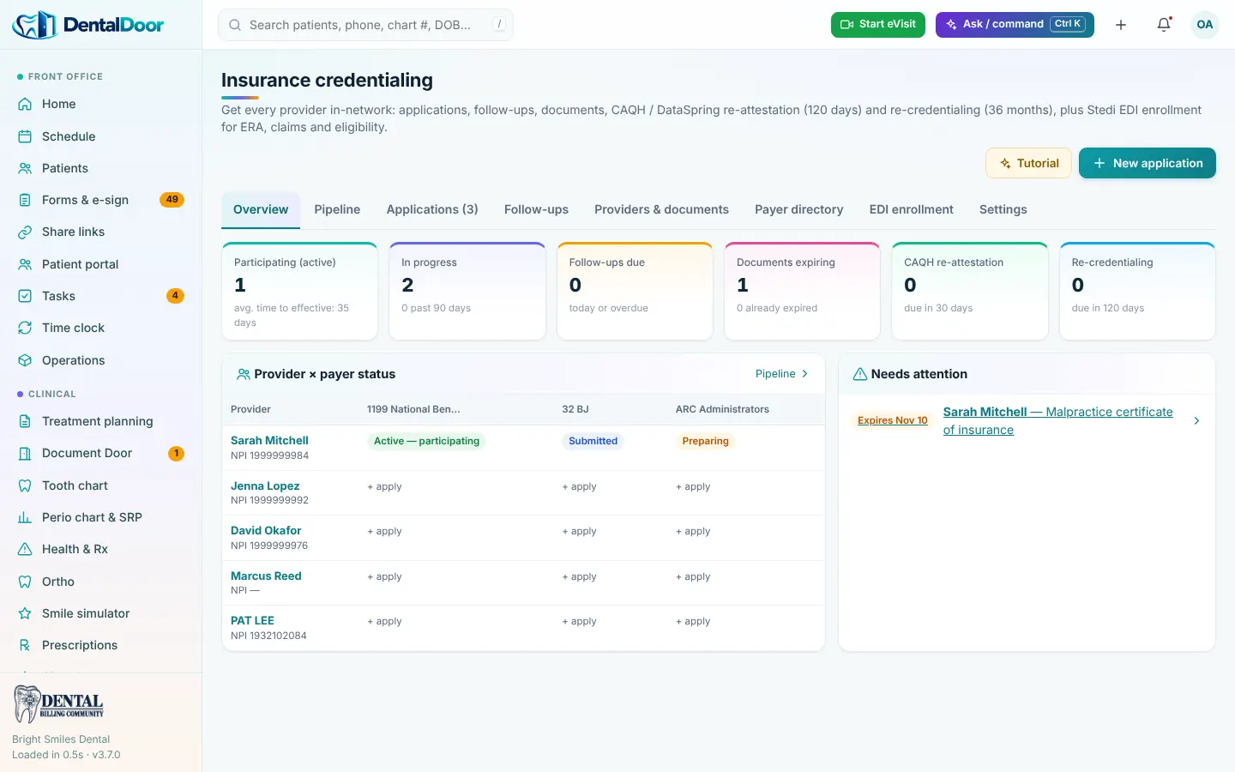Click the Preparing status badge
The image size is (1235, 772).
pyautogui.click(x=705, y=441)
